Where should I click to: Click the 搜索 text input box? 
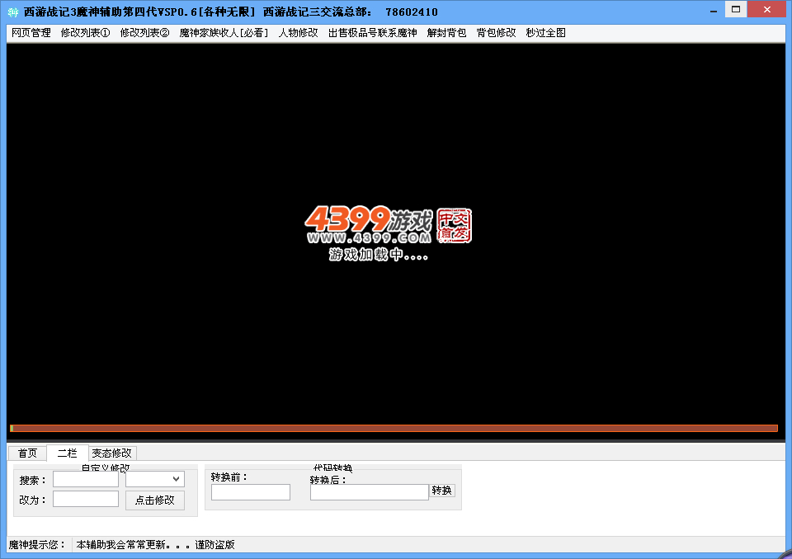pos(86,479)
